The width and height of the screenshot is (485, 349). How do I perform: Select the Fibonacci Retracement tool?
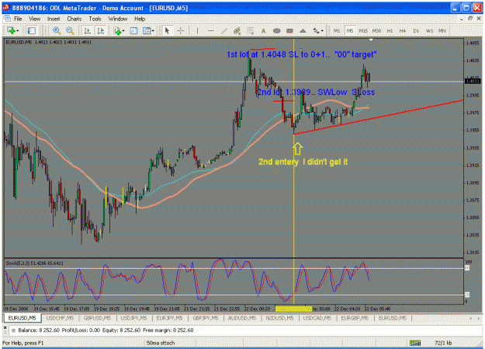250,30
